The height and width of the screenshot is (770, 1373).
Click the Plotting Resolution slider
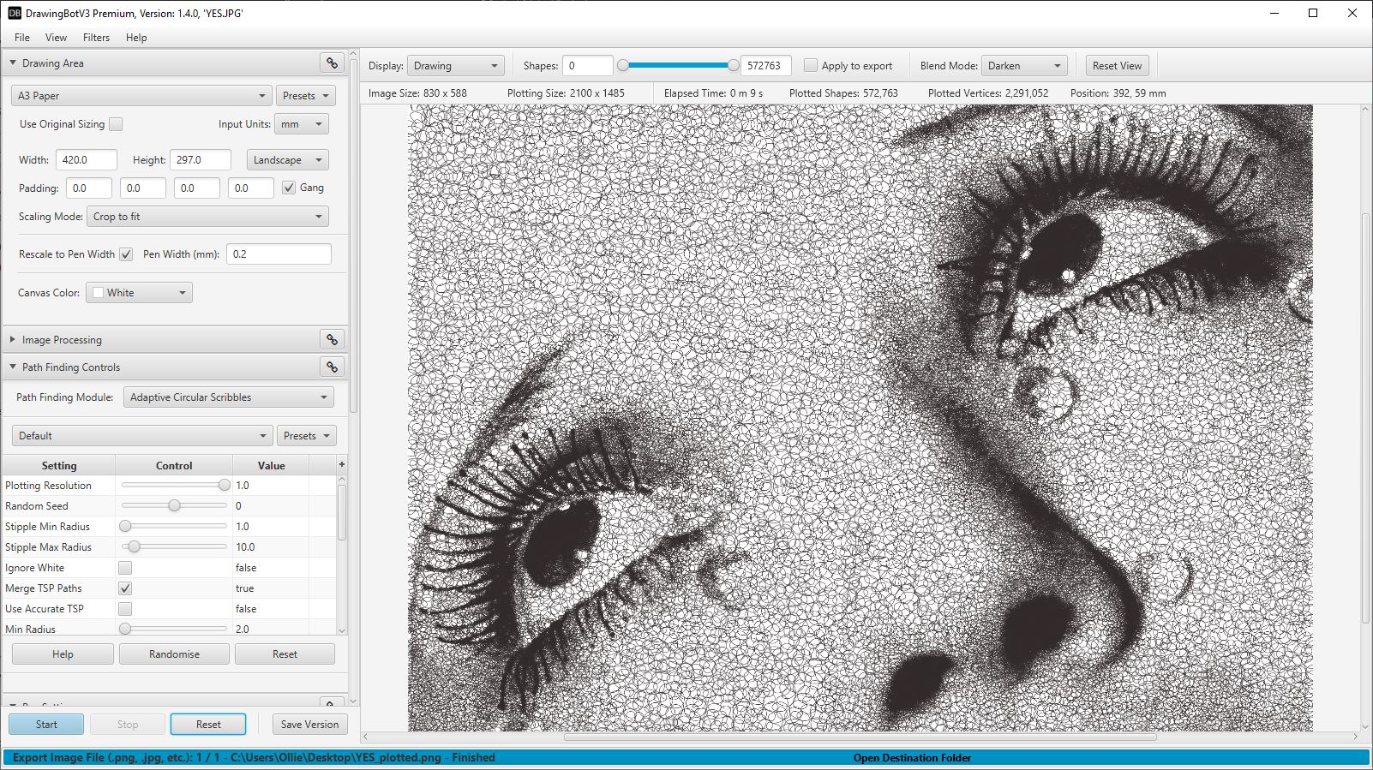(175, 485)
